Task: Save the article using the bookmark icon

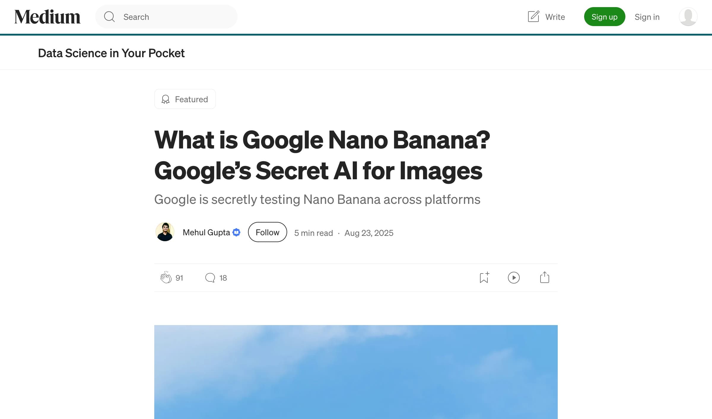Action: click(x=484, y=278)
